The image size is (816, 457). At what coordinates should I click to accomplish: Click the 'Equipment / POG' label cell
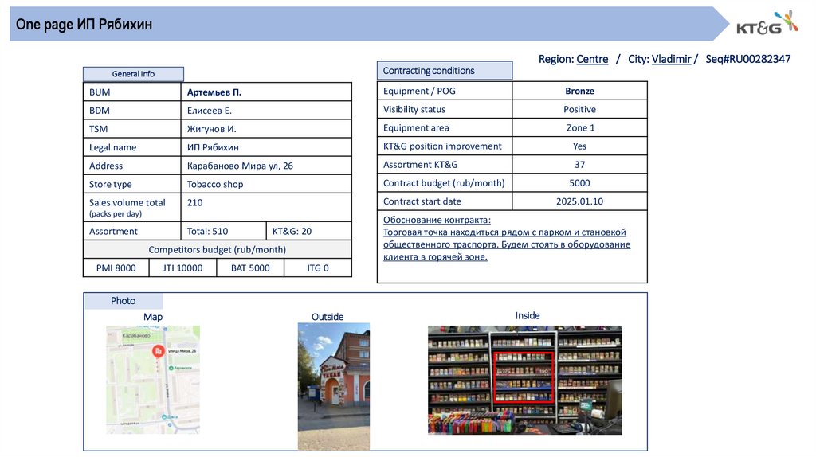click(445, 91)
